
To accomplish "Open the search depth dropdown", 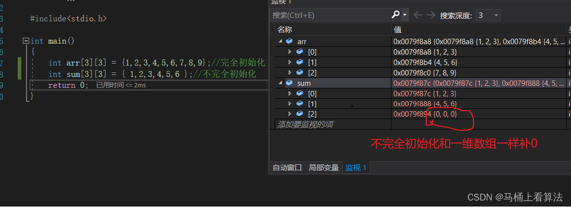I will (x=496, y=15).
